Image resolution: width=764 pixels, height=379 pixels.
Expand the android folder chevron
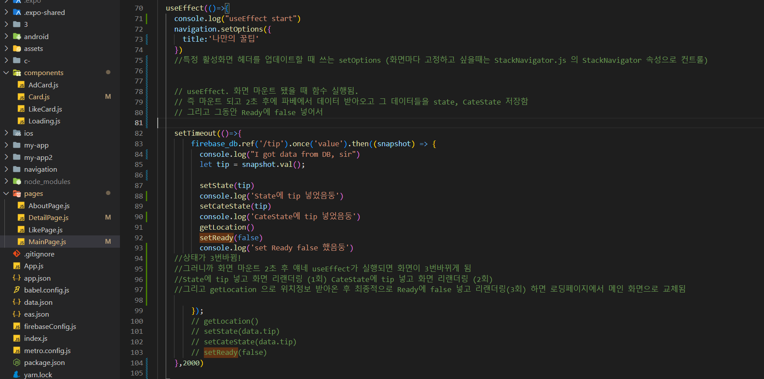6,36
